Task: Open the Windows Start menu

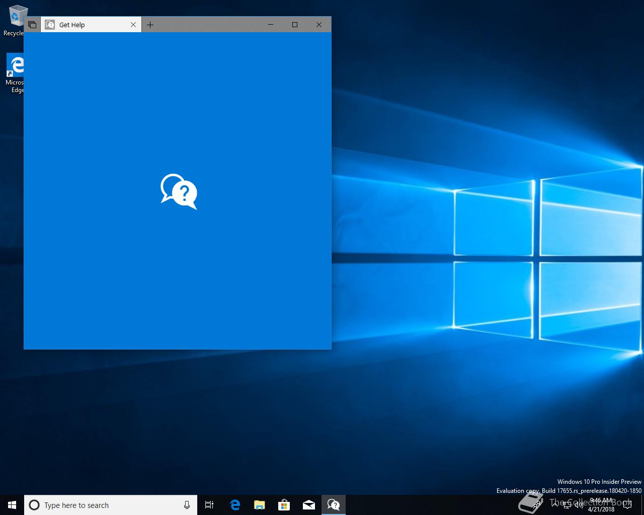Action: pyautogui.click(x=12, y=505)
